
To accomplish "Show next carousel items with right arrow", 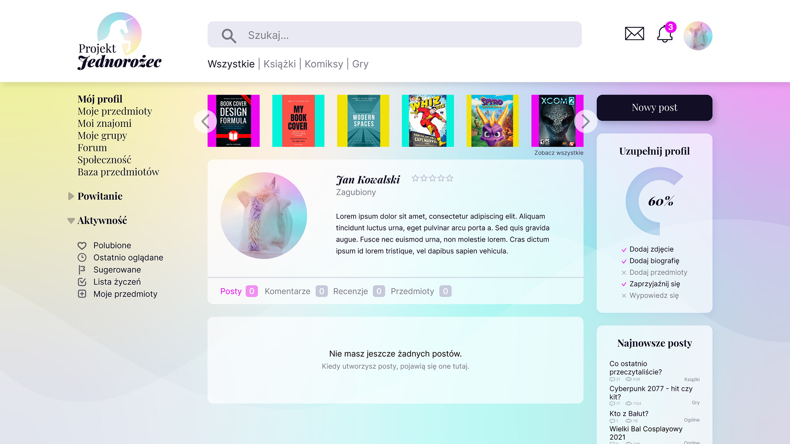I will 586,121.
